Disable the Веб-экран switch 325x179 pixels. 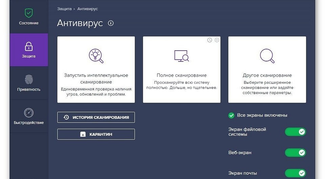pos(295,153)
